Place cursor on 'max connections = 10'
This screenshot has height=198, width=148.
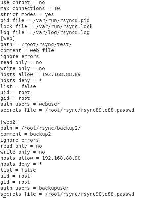[30, 8]
